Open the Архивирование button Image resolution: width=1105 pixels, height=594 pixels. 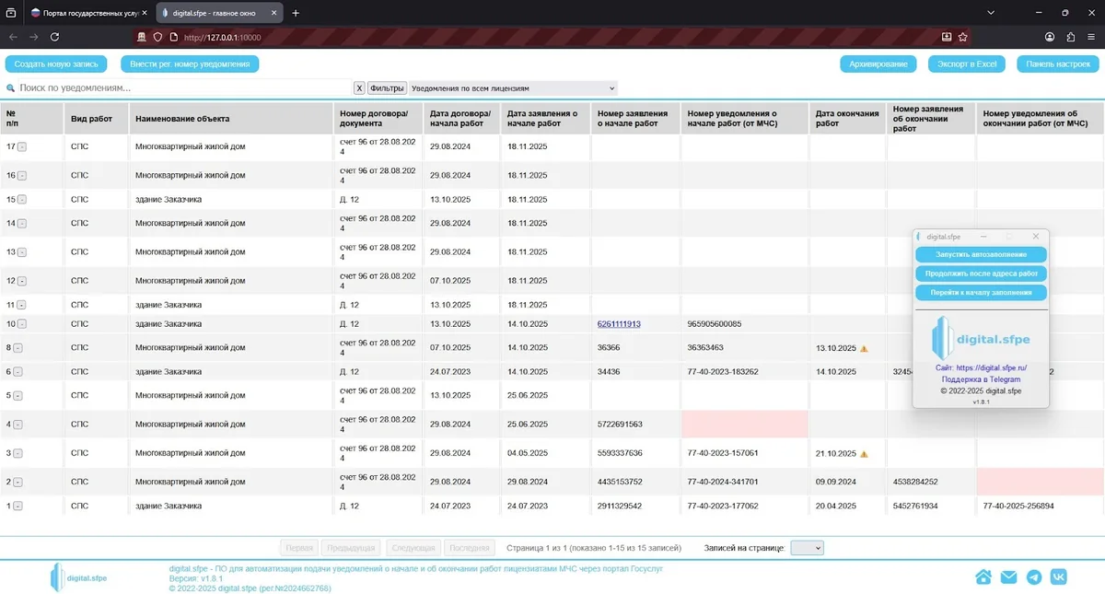tap(878, 64)
